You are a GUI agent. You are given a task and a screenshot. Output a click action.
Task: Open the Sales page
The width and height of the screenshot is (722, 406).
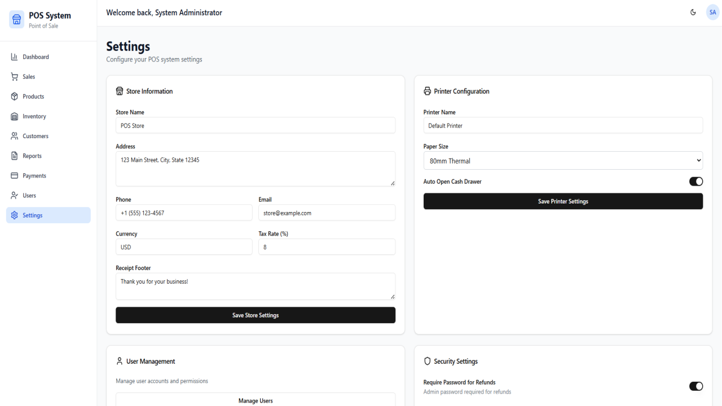tap(49, 77)
